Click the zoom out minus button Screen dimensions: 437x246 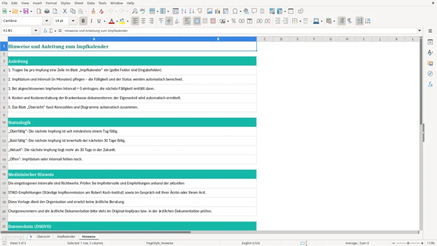tap(393, 243)
